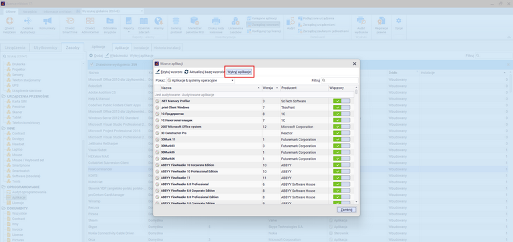The width and height of the screenshot is (513, 242).
Task: Toggle Włączony switch for .NET Memory Profiler
Action: (x=341, y=101)
